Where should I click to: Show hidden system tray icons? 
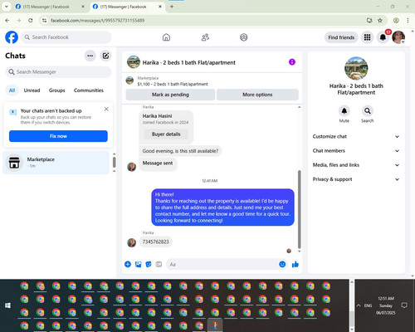359,305
